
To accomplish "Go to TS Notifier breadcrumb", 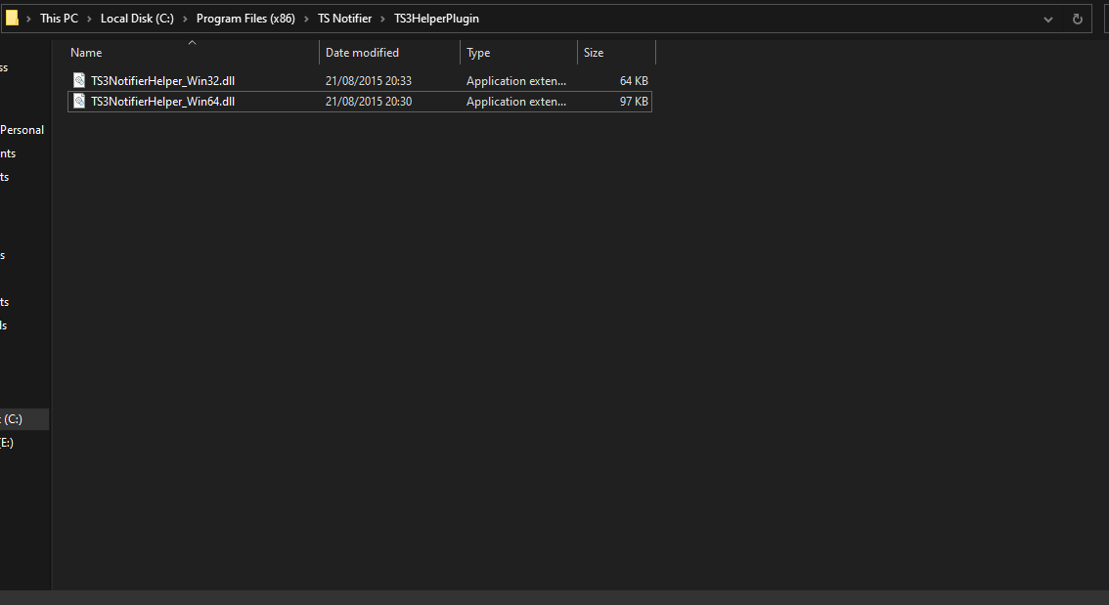I will [x=344, y=19].
